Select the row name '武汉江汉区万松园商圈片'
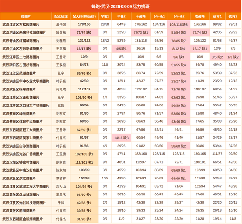The image size is (242, 224). [21, 25]
